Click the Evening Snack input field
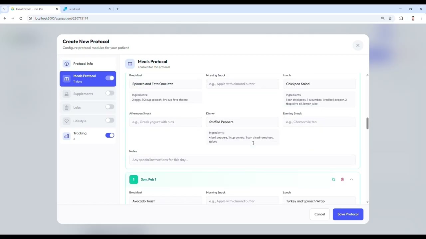426x239 pixels. (319, 122)
